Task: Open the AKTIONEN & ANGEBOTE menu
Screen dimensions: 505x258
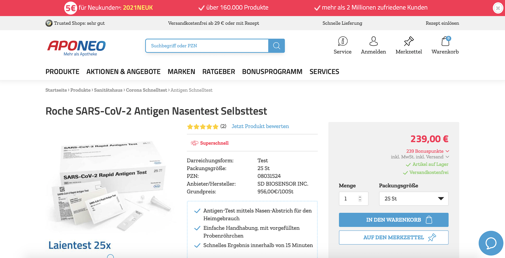Action: (123, 72)
